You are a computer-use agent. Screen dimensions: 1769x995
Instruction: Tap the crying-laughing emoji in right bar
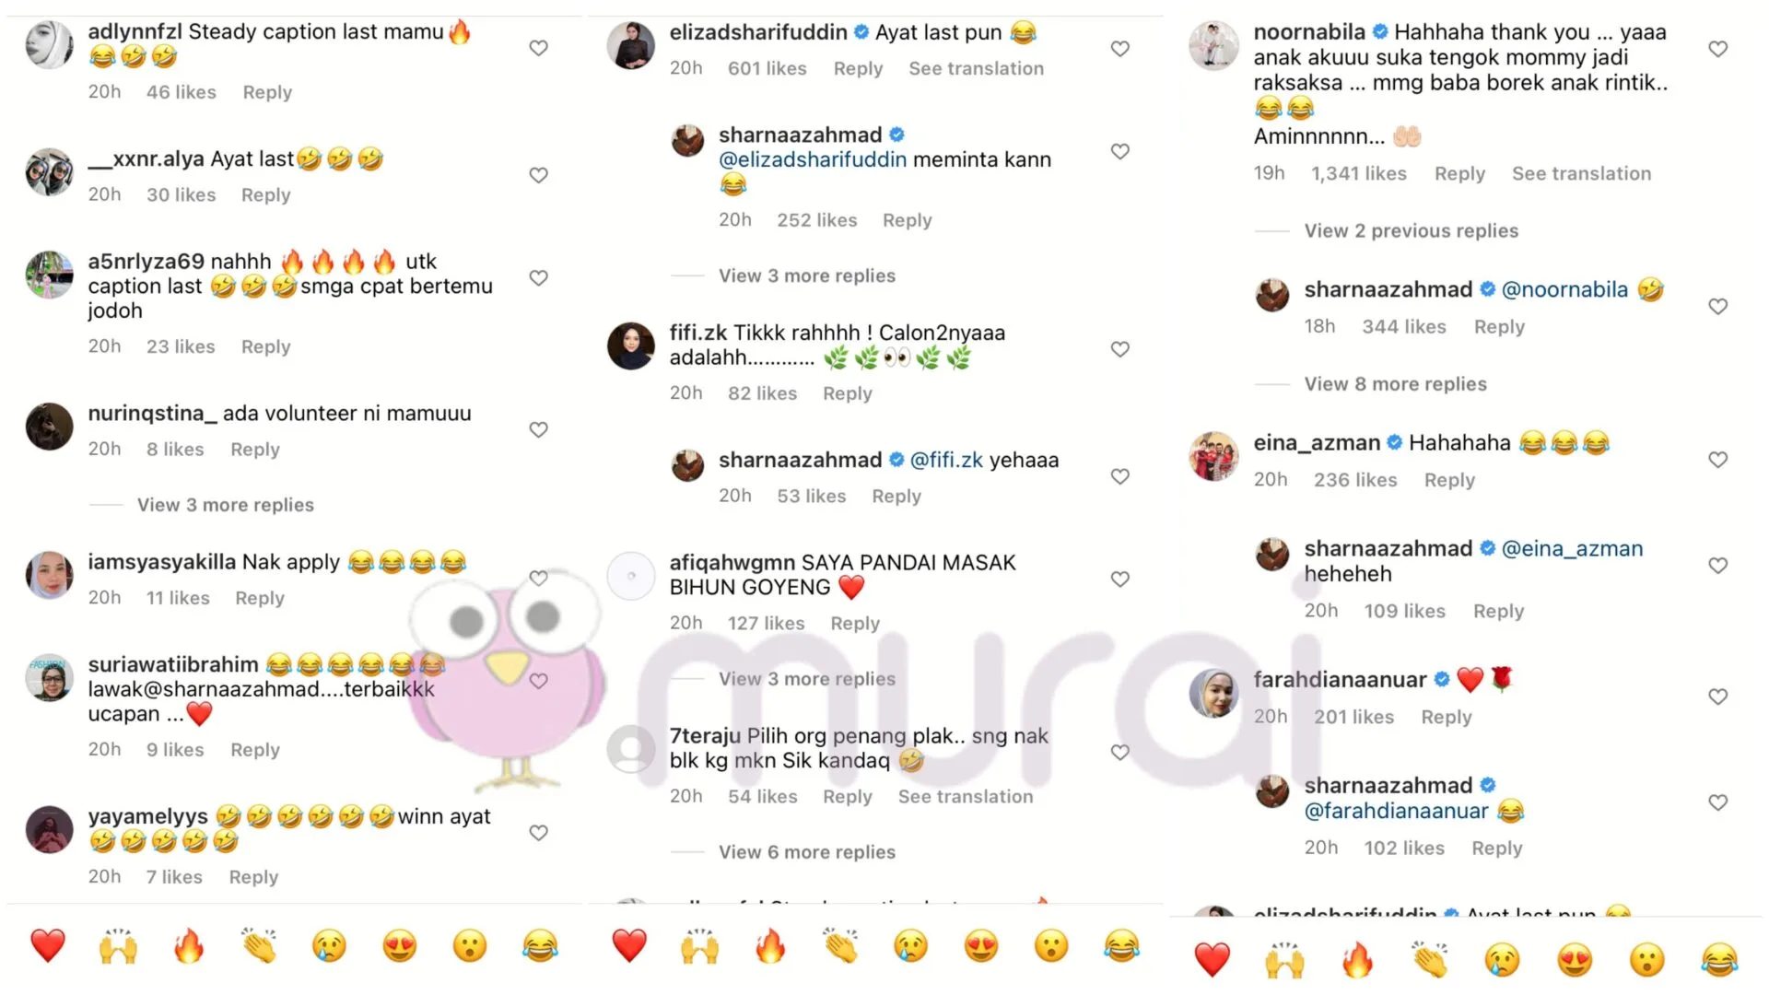click(1719, 960)
